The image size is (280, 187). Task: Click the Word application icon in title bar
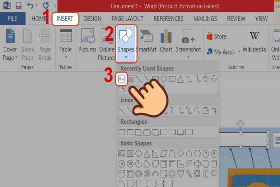click(x=7, y=6)
